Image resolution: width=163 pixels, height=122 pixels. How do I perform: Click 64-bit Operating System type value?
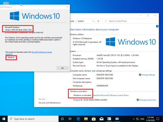pyautogui.click(x=116, y=62)
